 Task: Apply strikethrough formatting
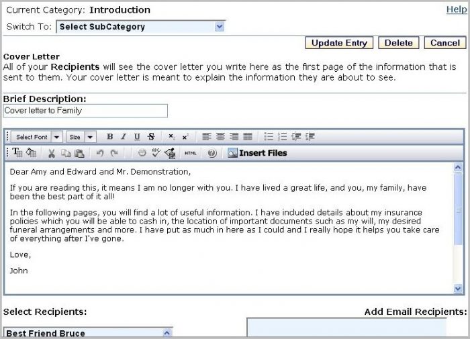(151, 137)
